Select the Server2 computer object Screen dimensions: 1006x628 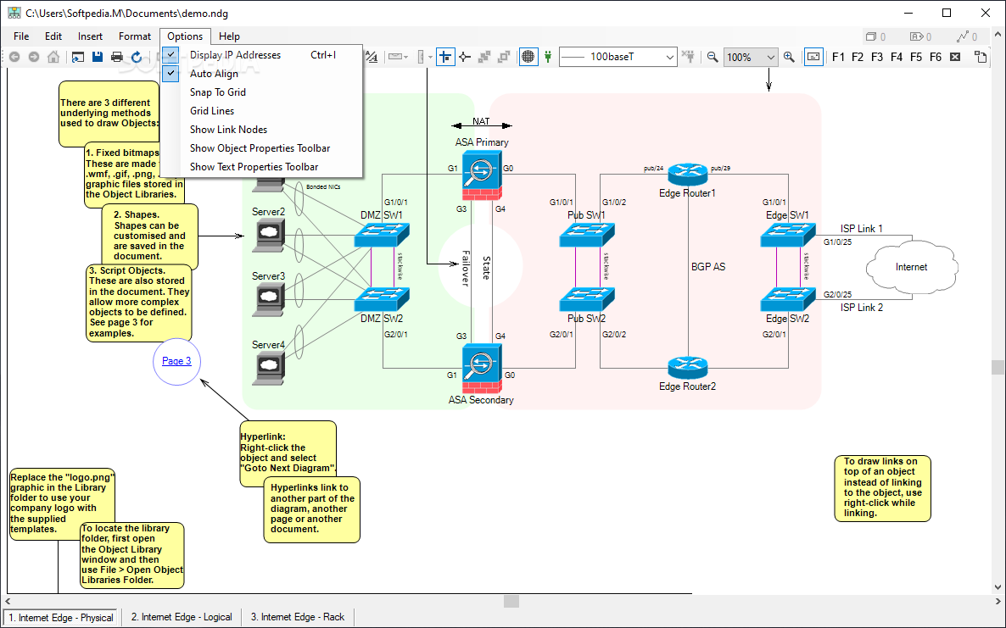click(268, 235)
